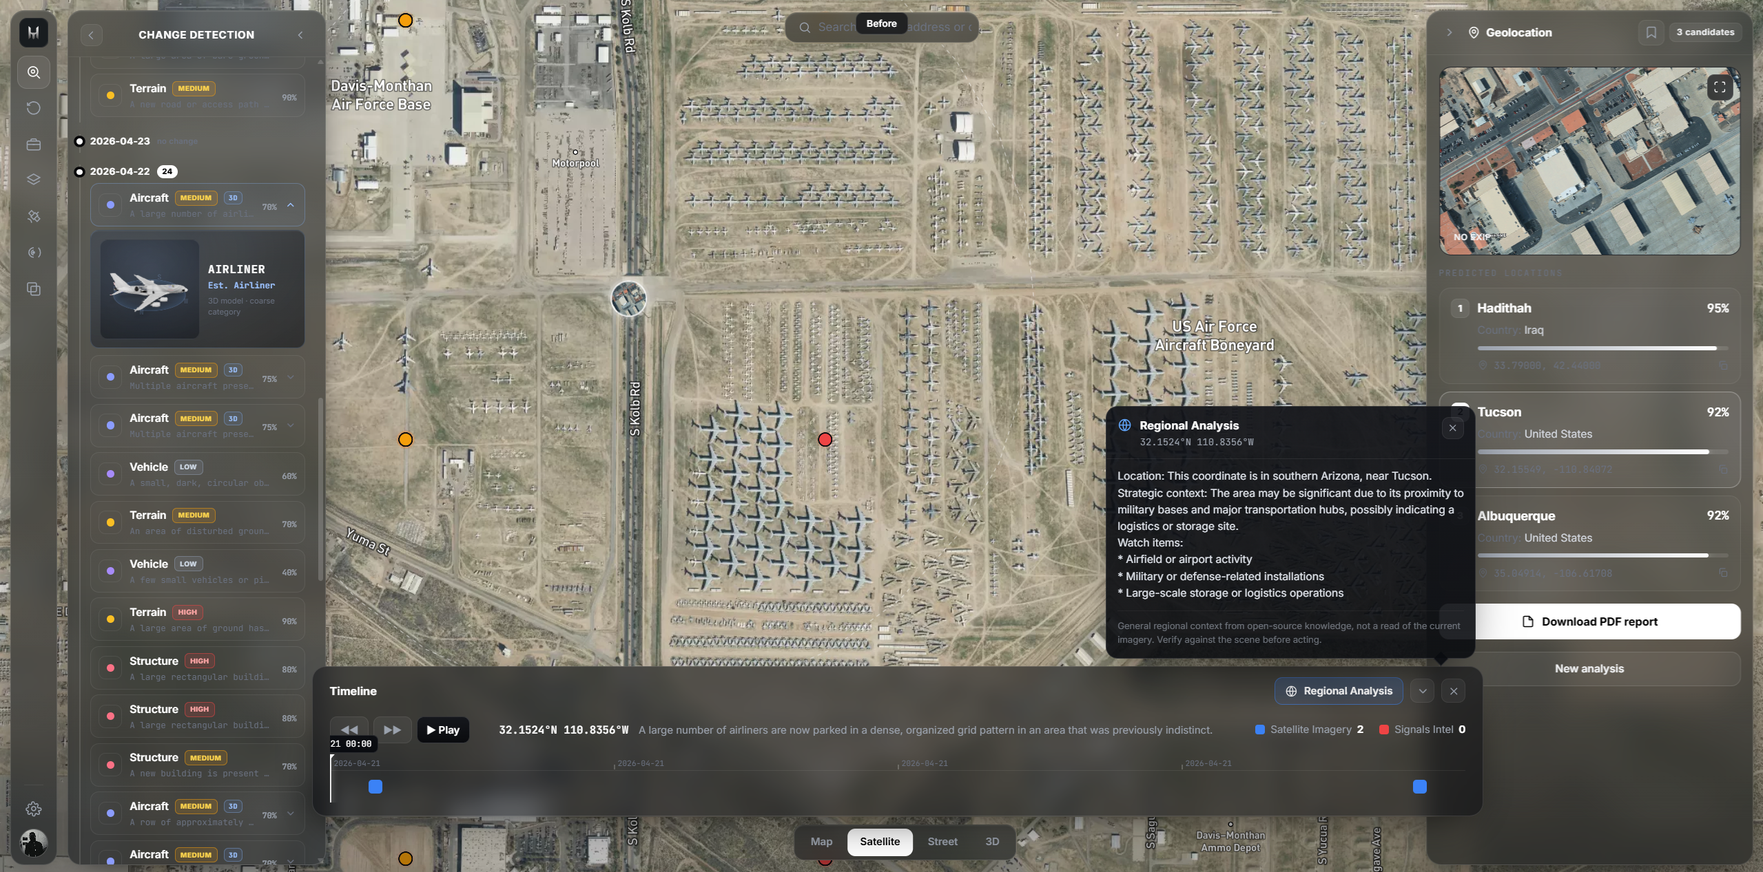
Task: Click the Download PDF report button
Action: point(1589,621)
